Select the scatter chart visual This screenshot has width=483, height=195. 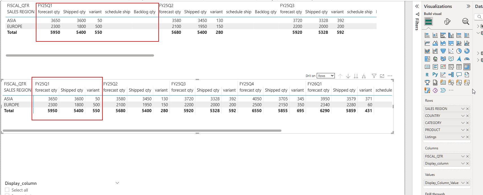pos(451,51)
